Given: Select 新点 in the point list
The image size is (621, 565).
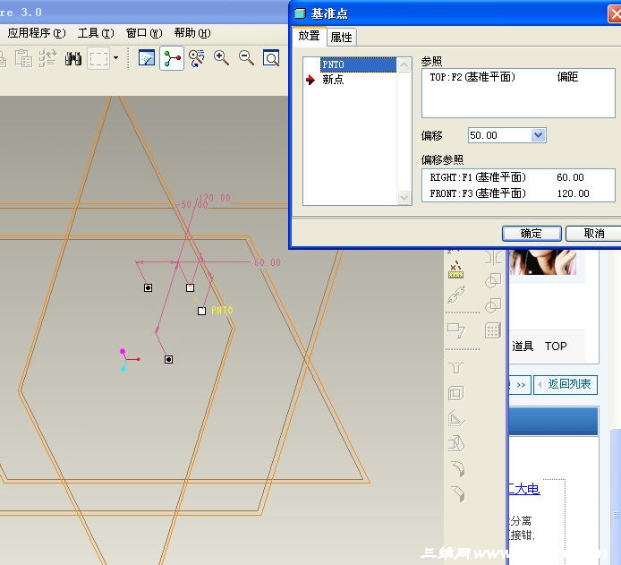Looking at the screenshot, I should pyautogui.click(x=333, y=80).
